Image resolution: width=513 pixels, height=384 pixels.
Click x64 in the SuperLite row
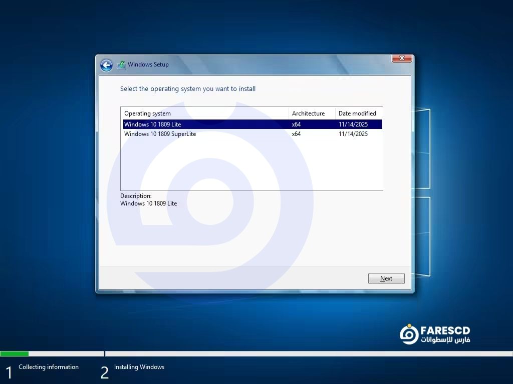tap(296, 134)
